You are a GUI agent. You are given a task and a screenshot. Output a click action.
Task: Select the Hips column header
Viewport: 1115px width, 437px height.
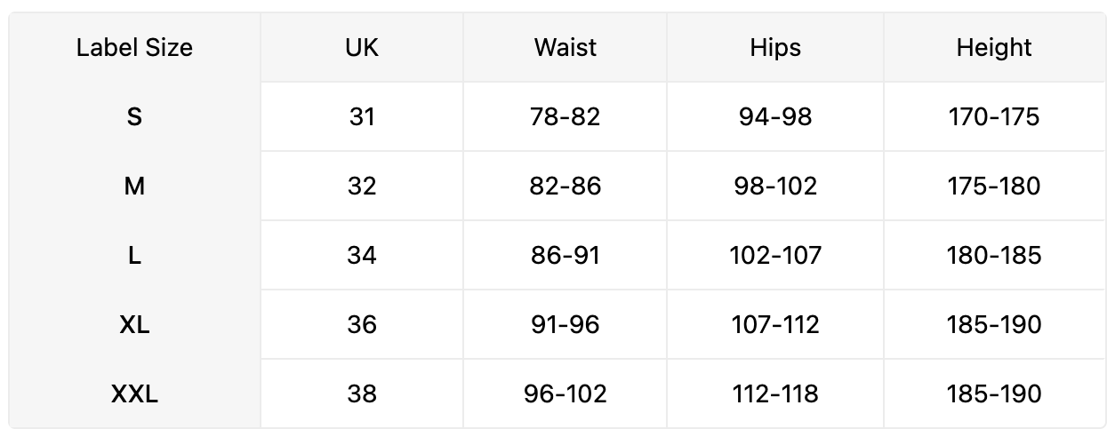tap(775, 47)
